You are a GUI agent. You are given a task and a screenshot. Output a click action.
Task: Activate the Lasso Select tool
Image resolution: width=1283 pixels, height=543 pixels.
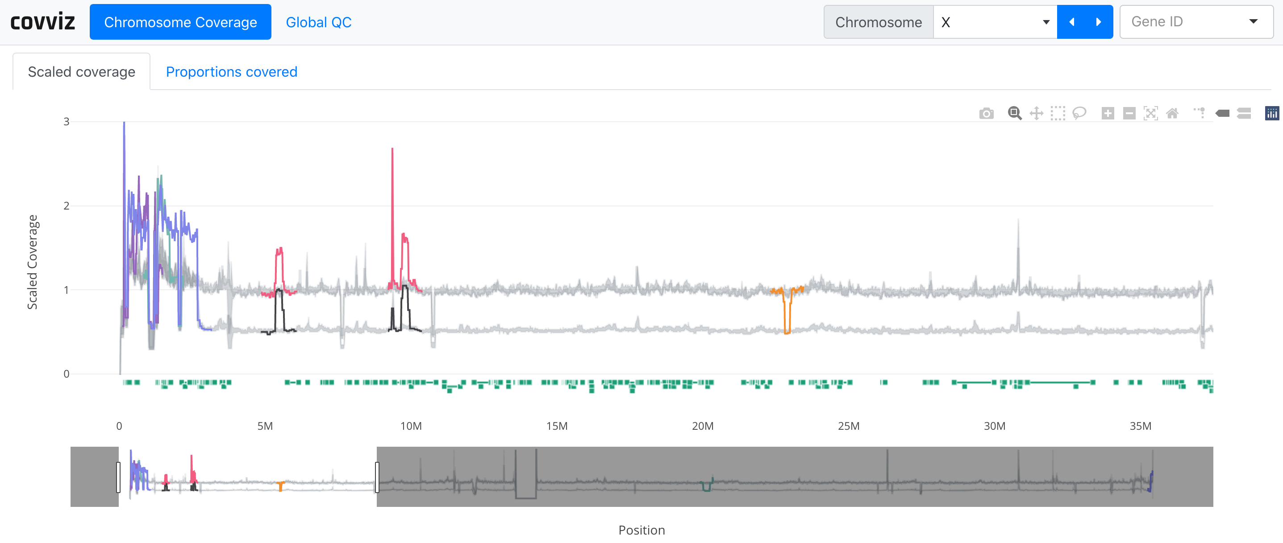click(1079, 113)
